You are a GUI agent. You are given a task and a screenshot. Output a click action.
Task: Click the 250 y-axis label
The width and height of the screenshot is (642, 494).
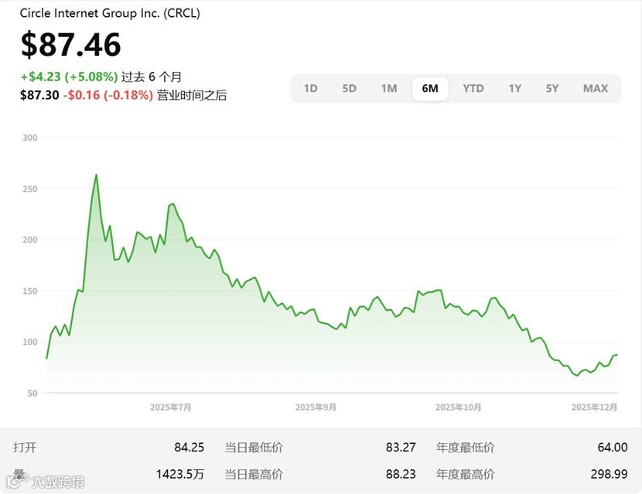pyautogui.click(x=30, y=189)
